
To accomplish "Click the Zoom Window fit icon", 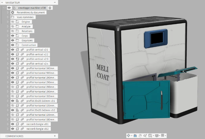I will (x=150, y=135).
